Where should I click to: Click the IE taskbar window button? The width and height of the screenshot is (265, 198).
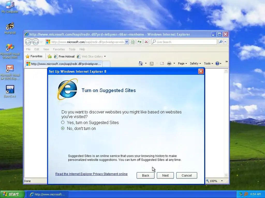[x=48, y=194]
